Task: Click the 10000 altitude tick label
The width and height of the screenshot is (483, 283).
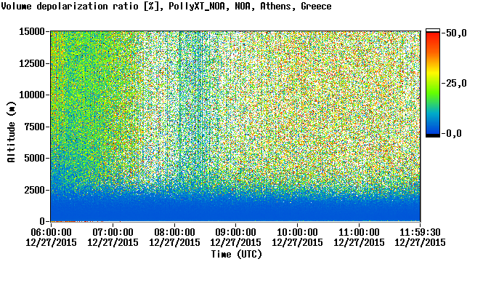Action: coord(32,95)
